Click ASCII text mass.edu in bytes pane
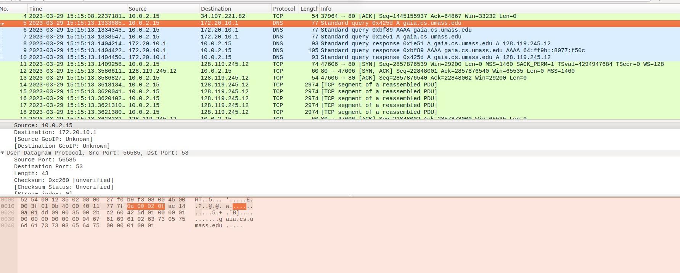680x273 pixels. [208, 225]
